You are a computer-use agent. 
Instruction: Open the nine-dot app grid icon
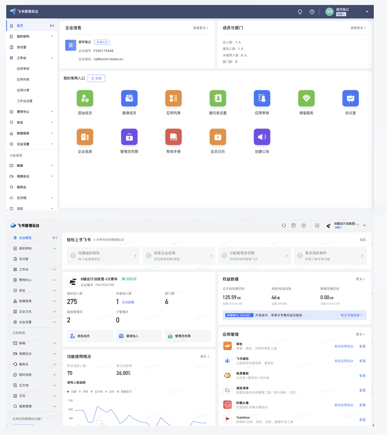tap(317, 226)
